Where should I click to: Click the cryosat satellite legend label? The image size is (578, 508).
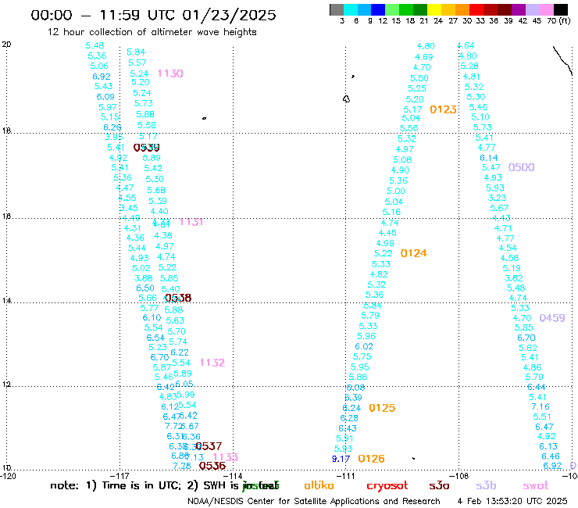[x=387, y=485]
